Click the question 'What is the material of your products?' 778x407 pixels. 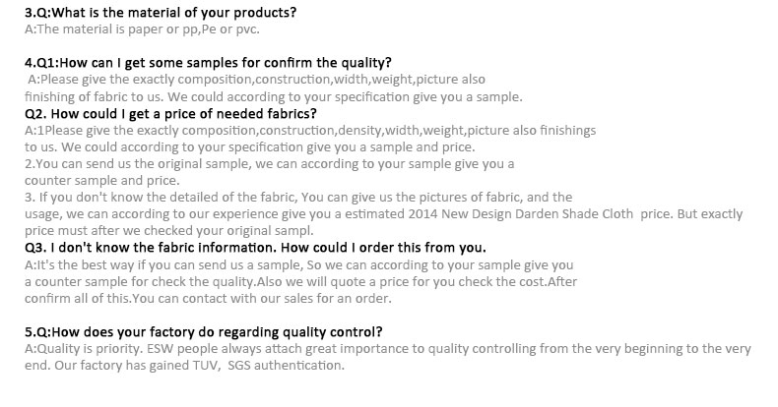(x=173, y=13)
